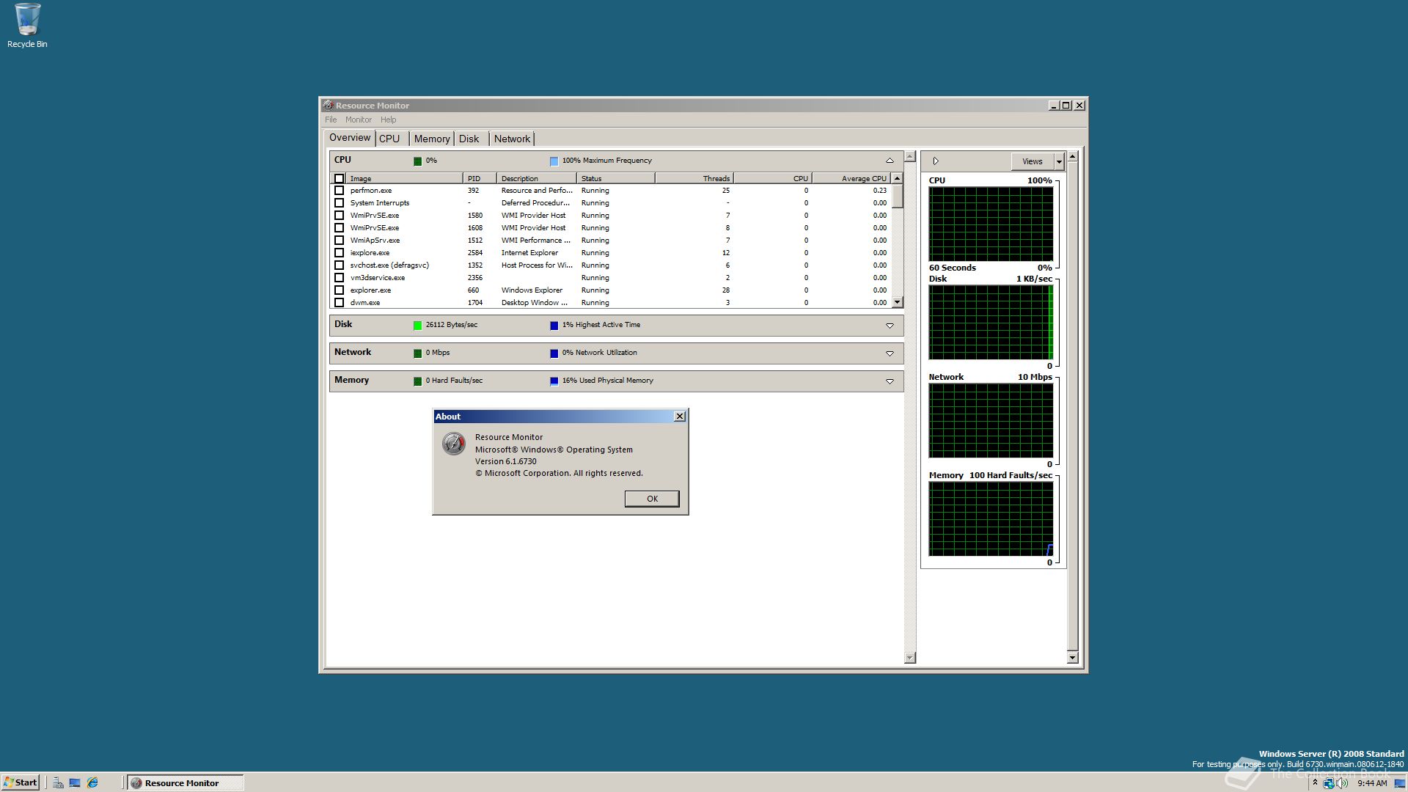Click green CPU usage color swatch
This screenshot has height=792, width=1408.
click(x=417, y=161)
